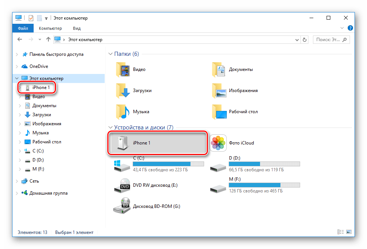The image size is (367, 249).
Task: Go up one folder level
Action: click(48, 40)
